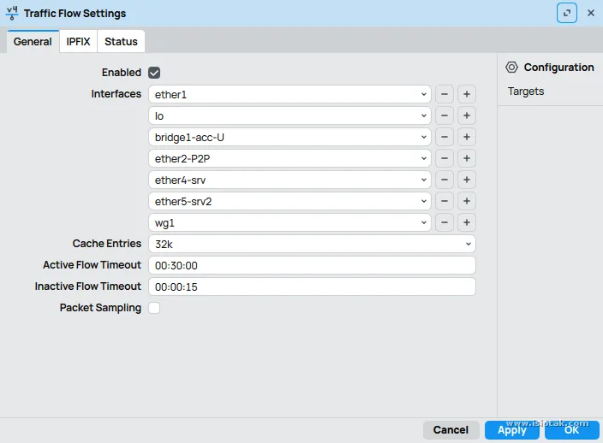
Task: Open the ether4-srv interface dropdown
Action: 290,180
